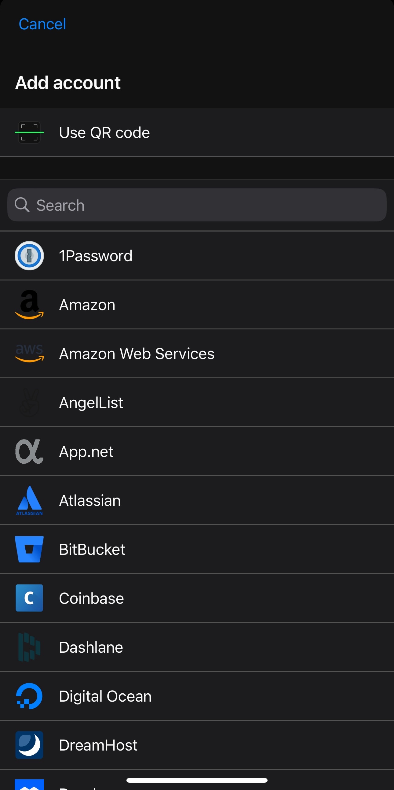Cancel adding an account
Screen dimensions: 394x790
[42, 24]
